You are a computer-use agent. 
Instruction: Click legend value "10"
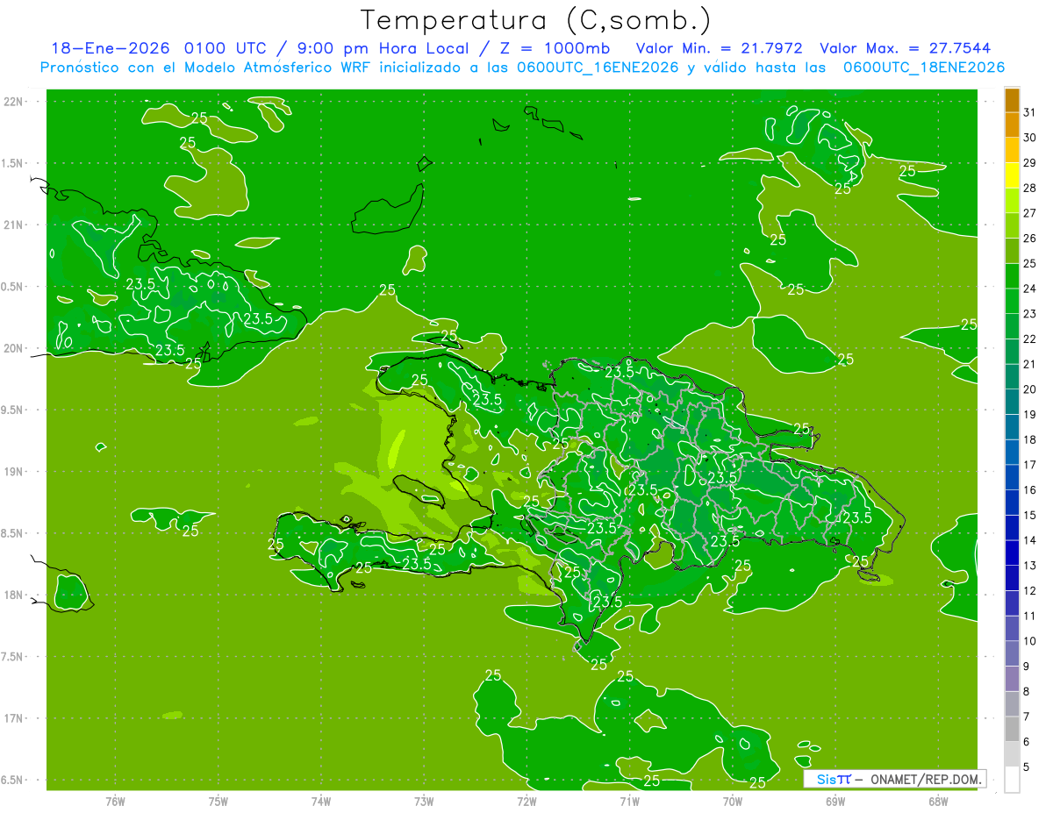click(1030, 641)
